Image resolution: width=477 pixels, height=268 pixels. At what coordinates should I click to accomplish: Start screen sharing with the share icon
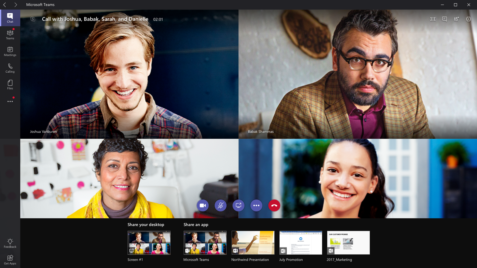coord(238,205)
